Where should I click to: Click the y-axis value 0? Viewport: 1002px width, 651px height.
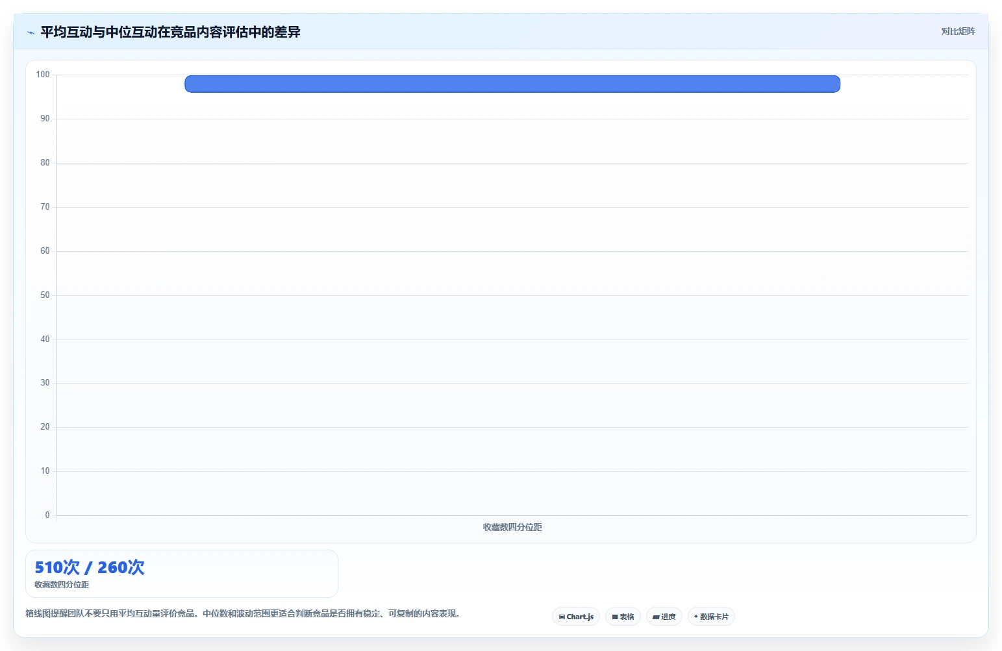pos(47,515)
